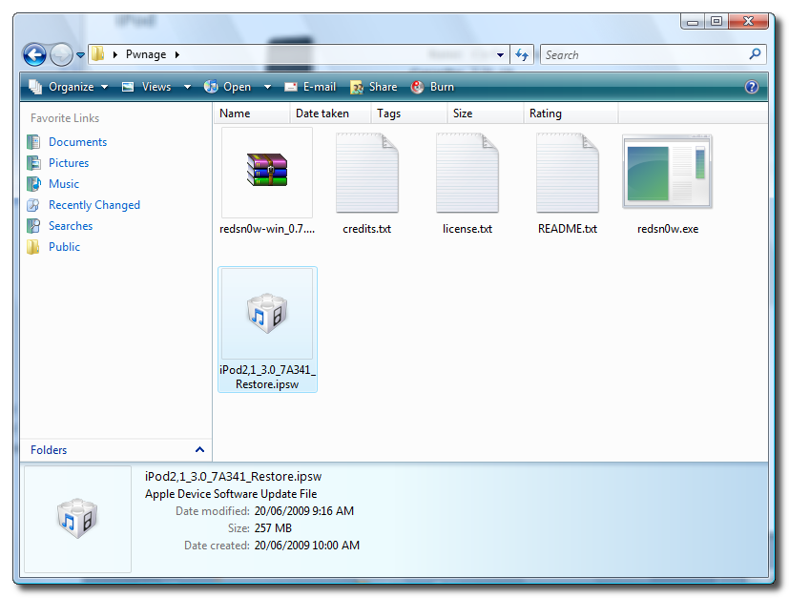789x598 pixels.
Task: Click the Help question mark icon
Action: pyautogui.click(x=751, y=87)
